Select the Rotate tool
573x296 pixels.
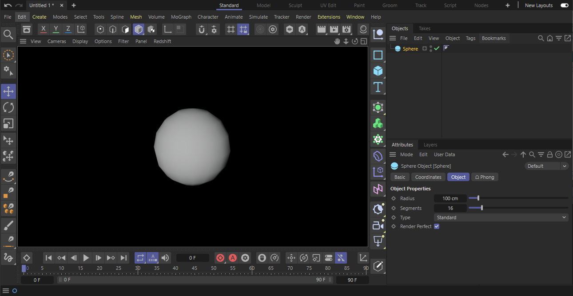coord(8,107)
